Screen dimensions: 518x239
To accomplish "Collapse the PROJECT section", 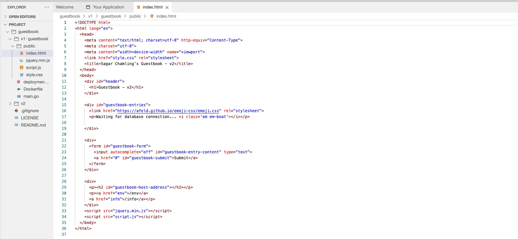I will pyautogui.click(x=5, y=25).
